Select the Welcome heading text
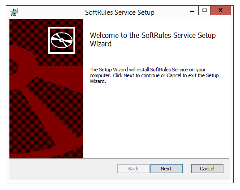 (x=153, y=40)
